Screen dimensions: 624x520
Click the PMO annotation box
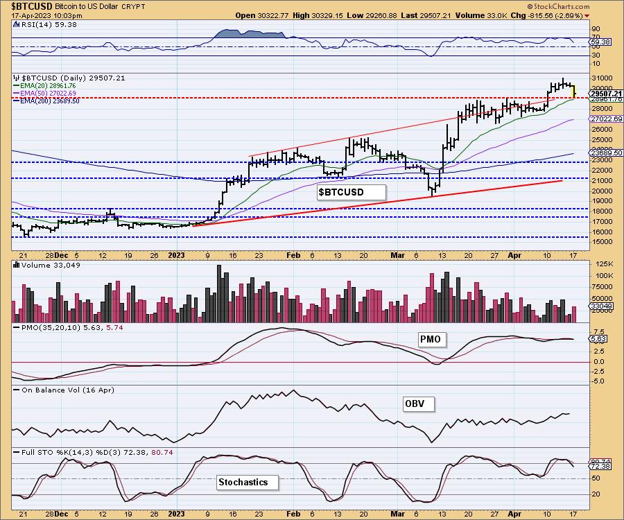pos(433,339)
